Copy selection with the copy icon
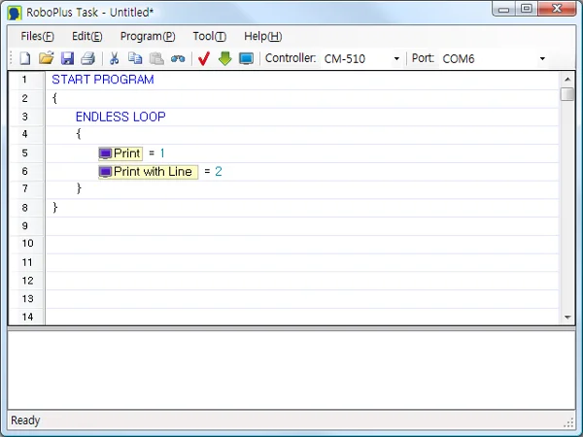Screen dimensions: 583x437 135,58
